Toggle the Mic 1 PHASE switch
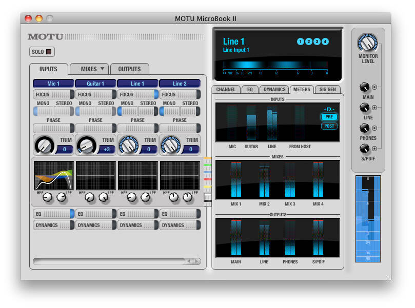 coord(53,128)
